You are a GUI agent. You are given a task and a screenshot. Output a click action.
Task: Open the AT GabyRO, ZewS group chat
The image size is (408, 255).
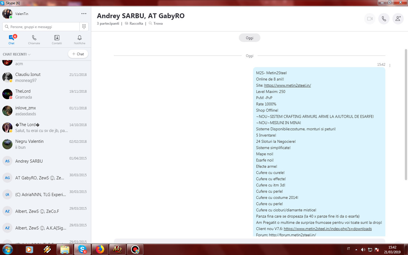[x=45, y=178]
